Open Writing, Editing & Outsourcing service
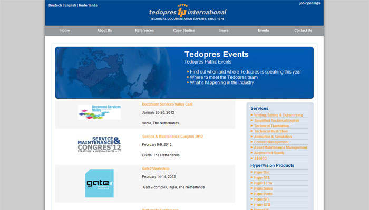 click(x=278, y=115)
